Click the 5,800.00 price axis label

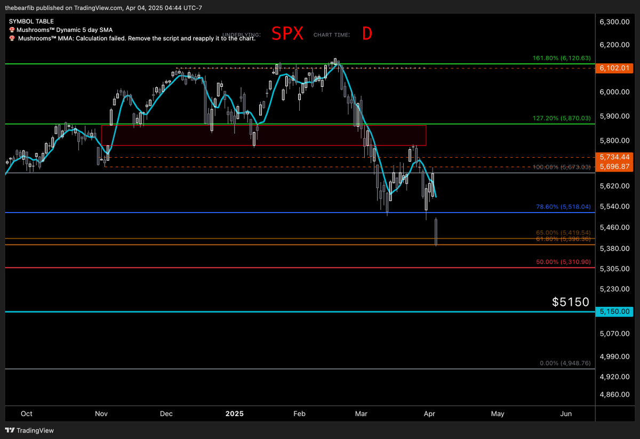[x=615, y=140]
